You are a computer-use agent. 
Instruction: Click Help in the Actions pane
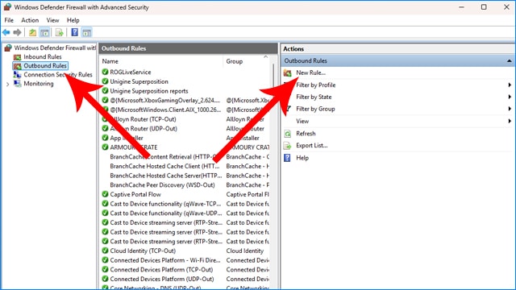coord(302,158)
